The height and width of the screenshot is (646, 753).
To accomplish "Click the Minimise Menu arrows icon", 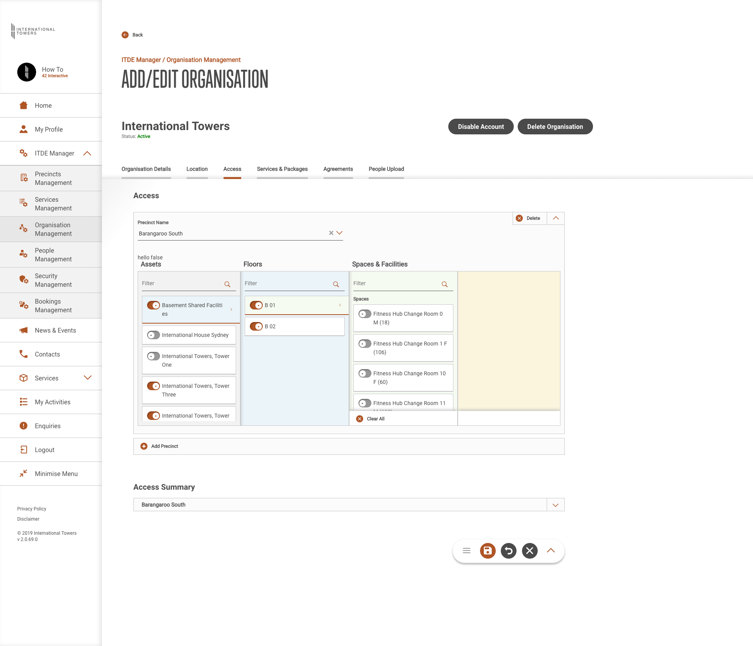I will pos(24,474).
